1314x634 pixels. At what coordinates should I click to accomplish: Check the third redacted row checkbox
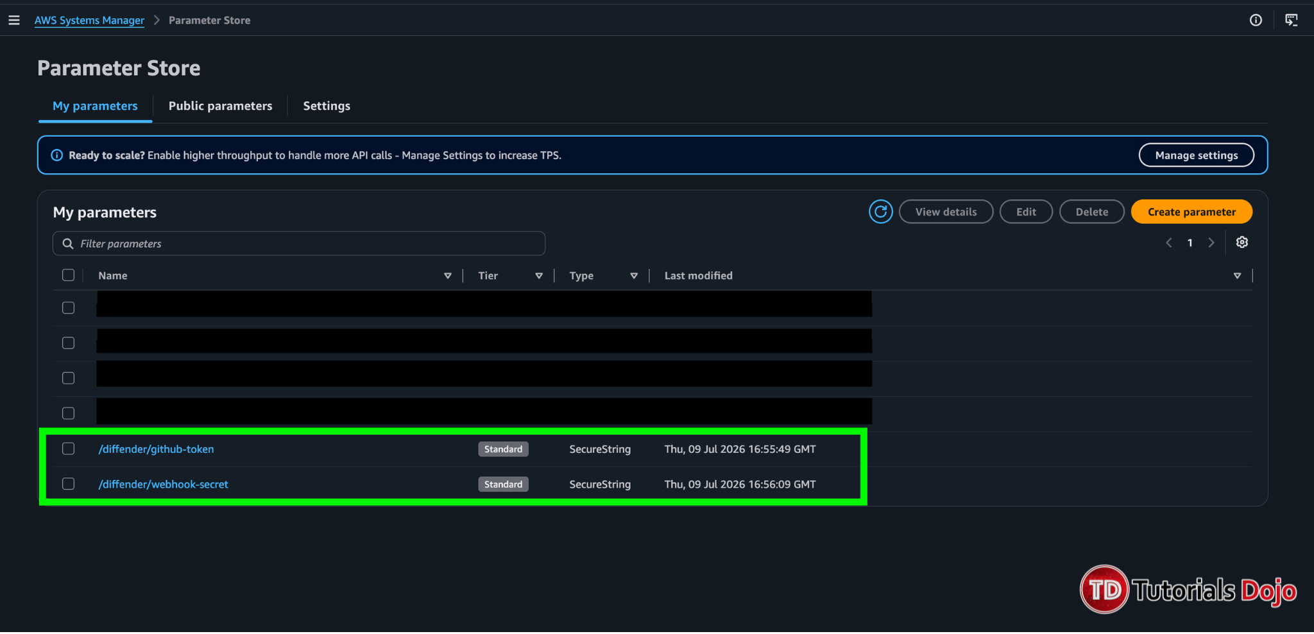(68, 379)
